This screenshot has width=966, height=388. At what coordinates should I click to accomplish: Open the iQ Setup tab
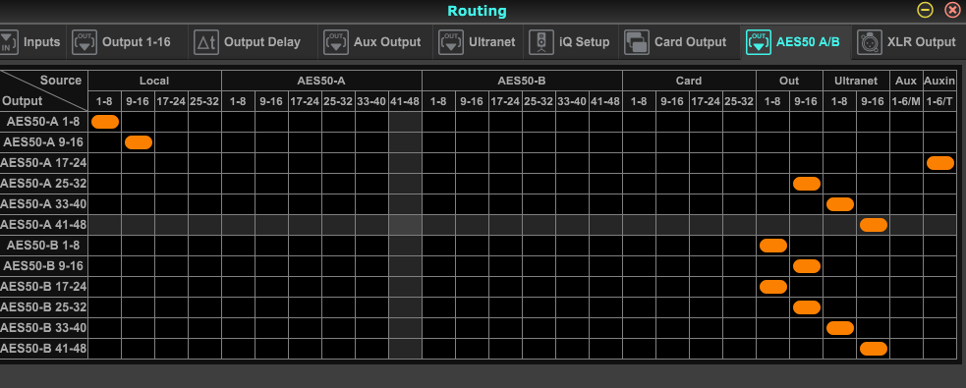point(571,42)
